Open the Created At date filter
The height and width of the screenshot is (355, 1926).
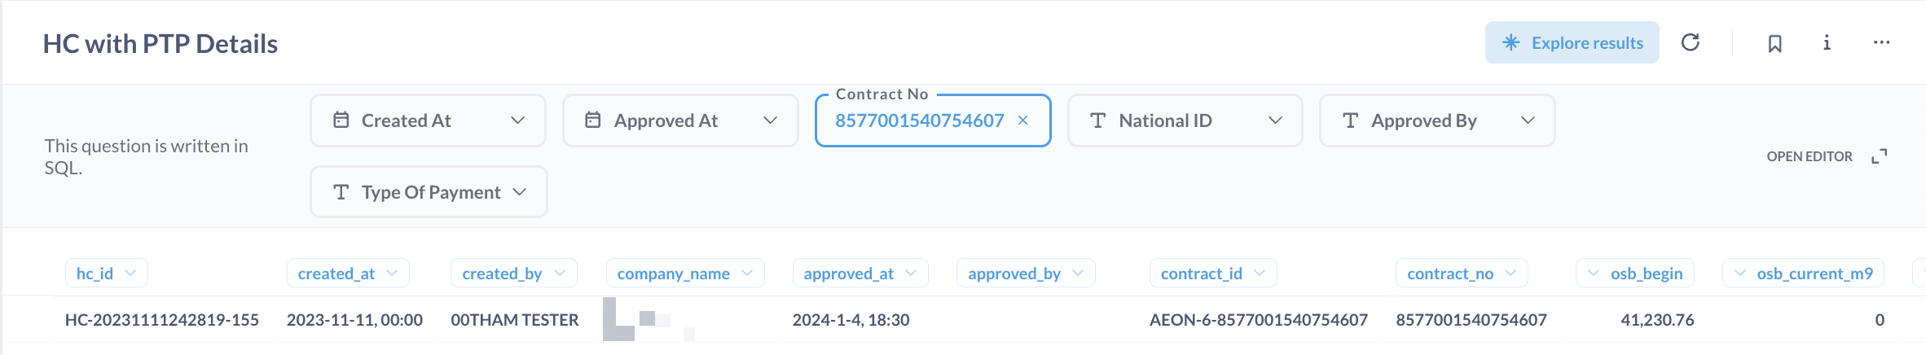point(428,121)
